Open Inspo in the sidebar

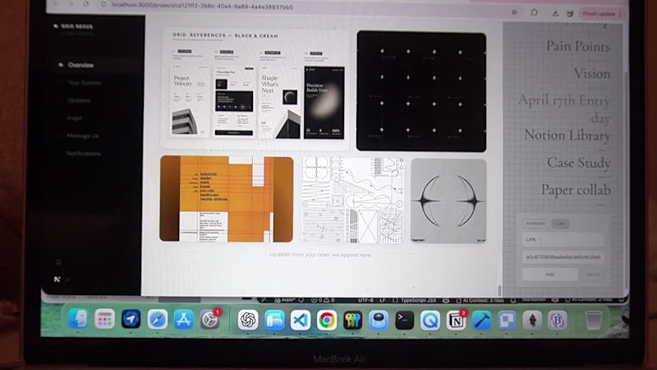coord(74,118)
